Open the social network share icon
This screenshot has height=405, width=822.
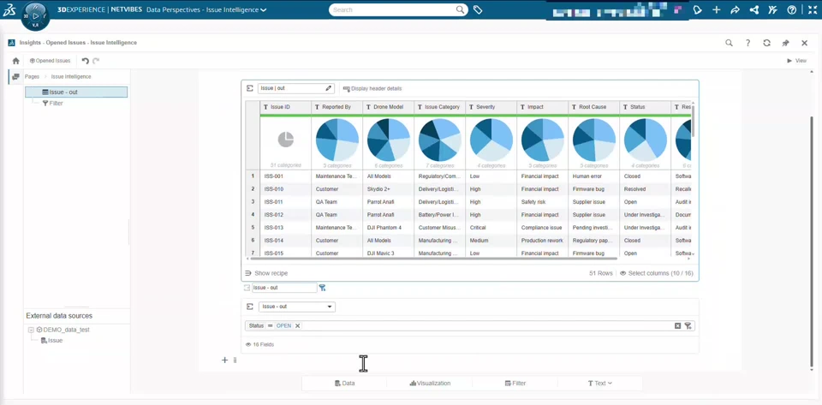click(x=753, y=9)
